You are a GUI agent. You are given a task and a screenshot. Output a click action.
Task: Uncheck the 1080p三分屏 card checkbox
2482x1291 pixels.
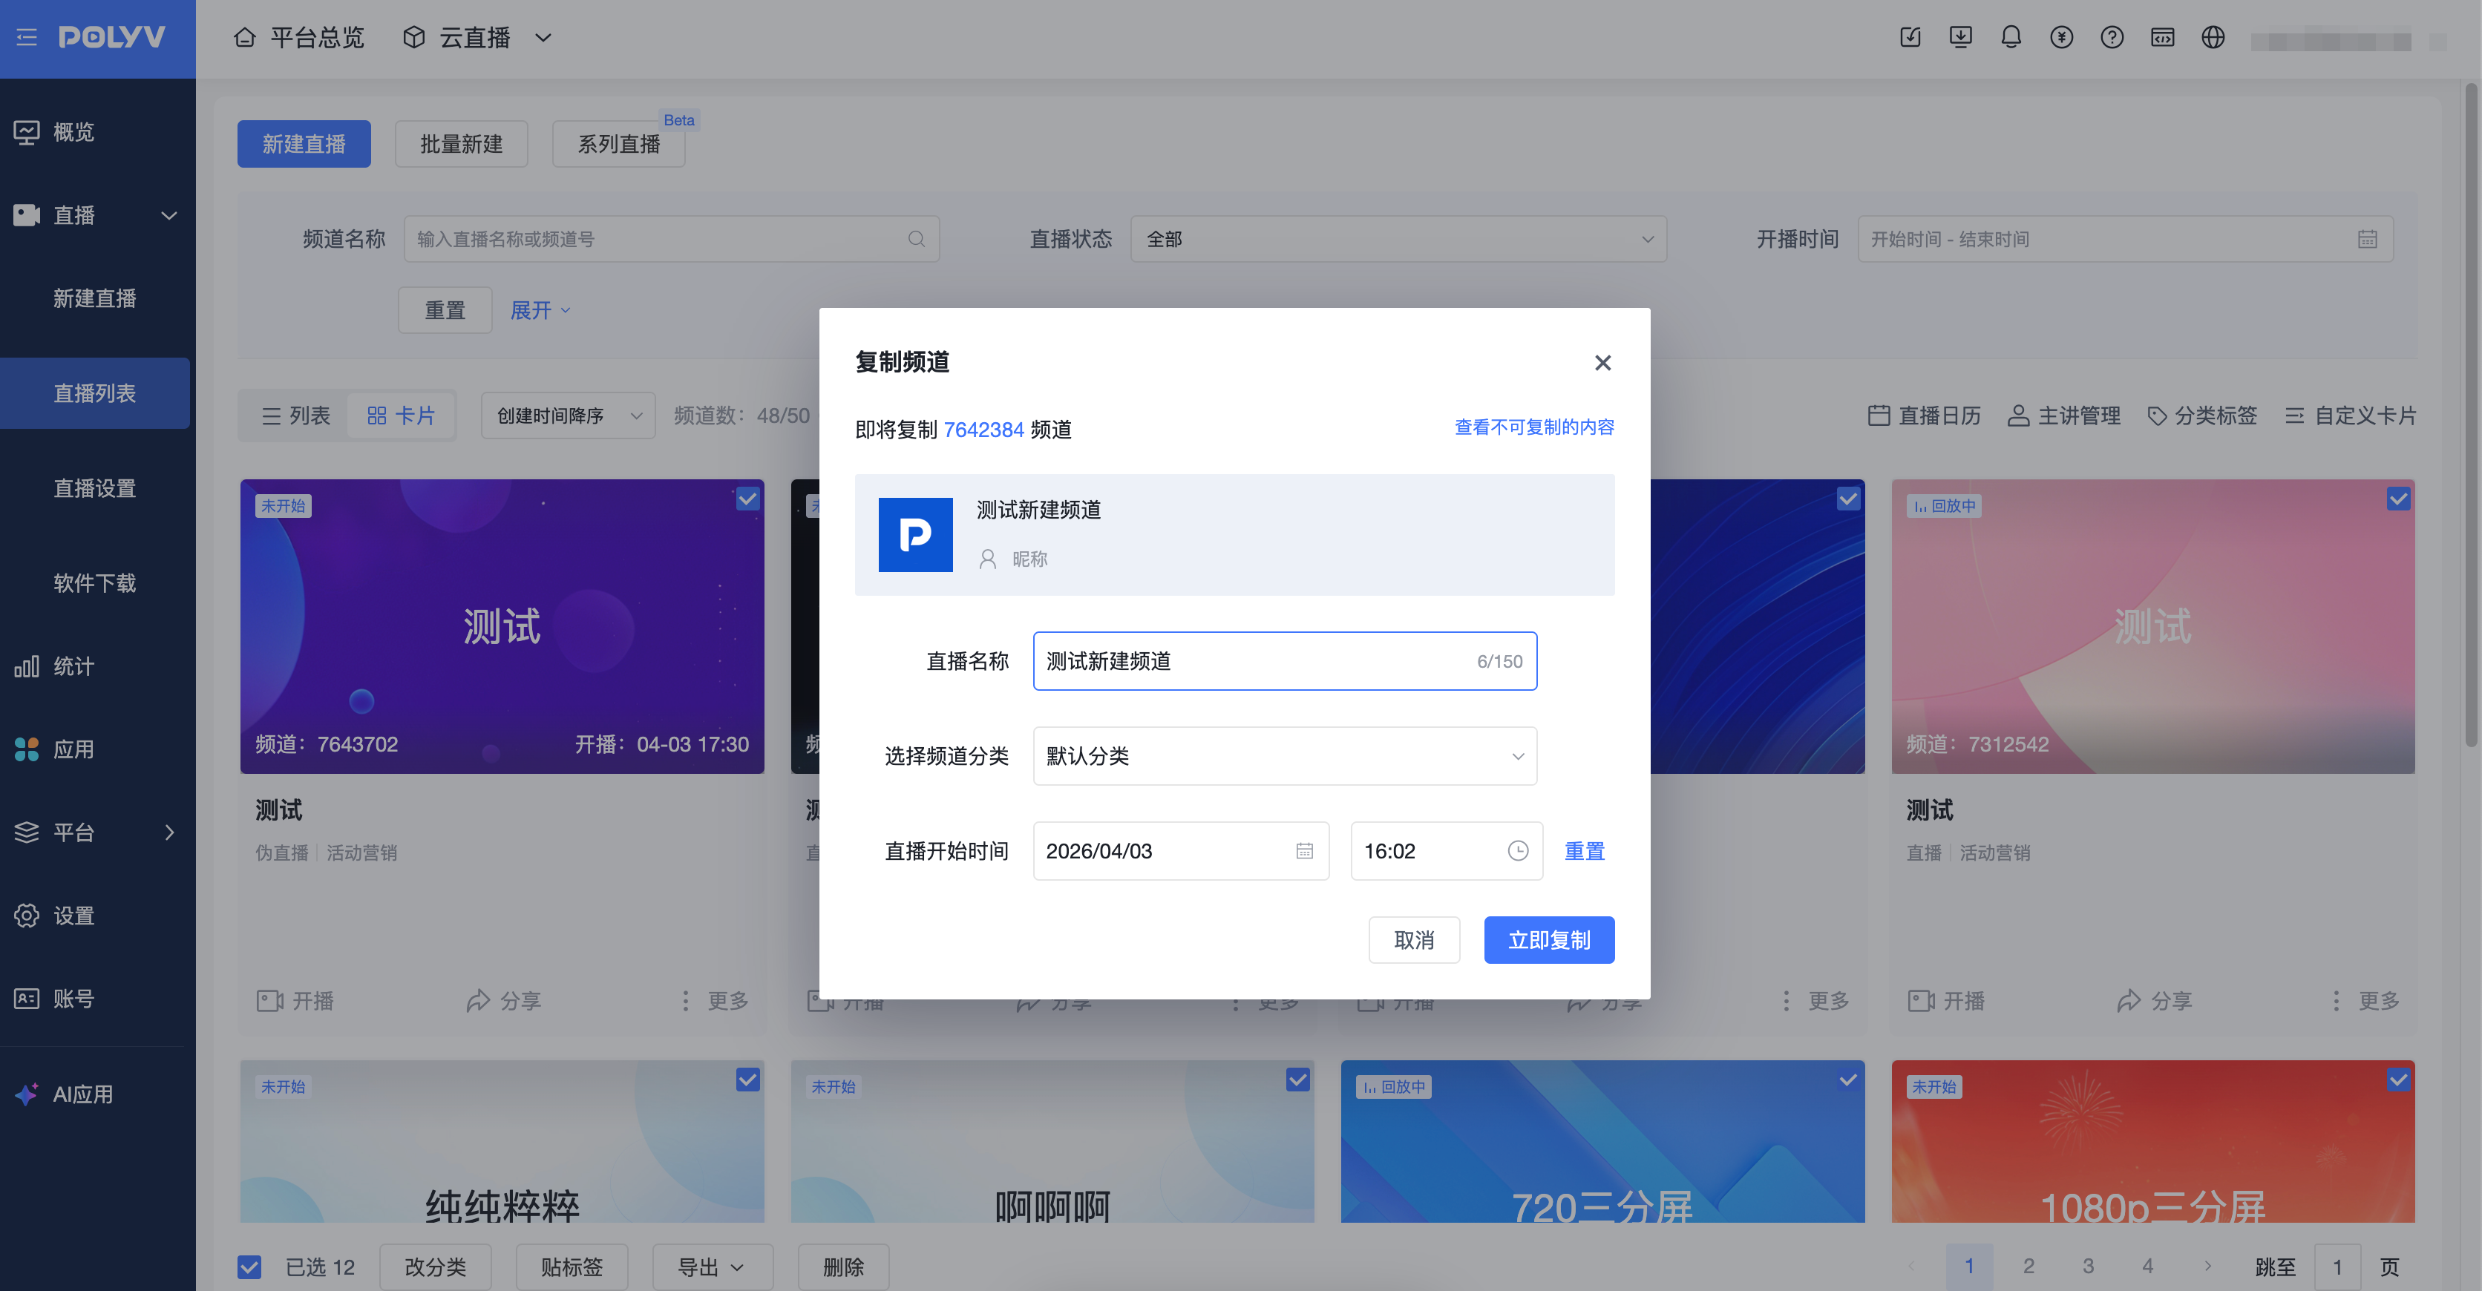[2399, 1080]
